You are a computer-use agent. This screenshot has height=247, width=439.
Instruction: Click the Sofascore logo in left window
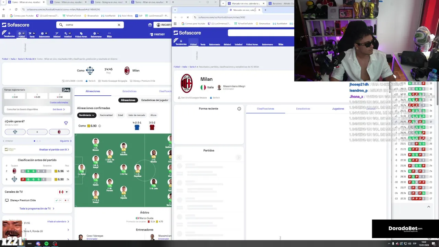click(16, 25)
